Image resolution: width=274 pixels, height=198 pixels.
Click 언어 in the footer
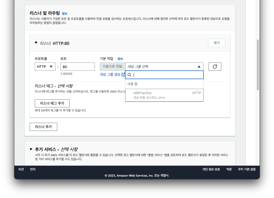pos(33,169)
